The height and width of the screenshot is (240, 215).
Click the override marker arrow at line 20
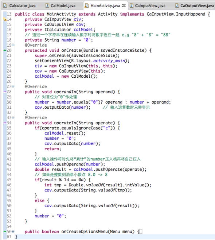5,50
